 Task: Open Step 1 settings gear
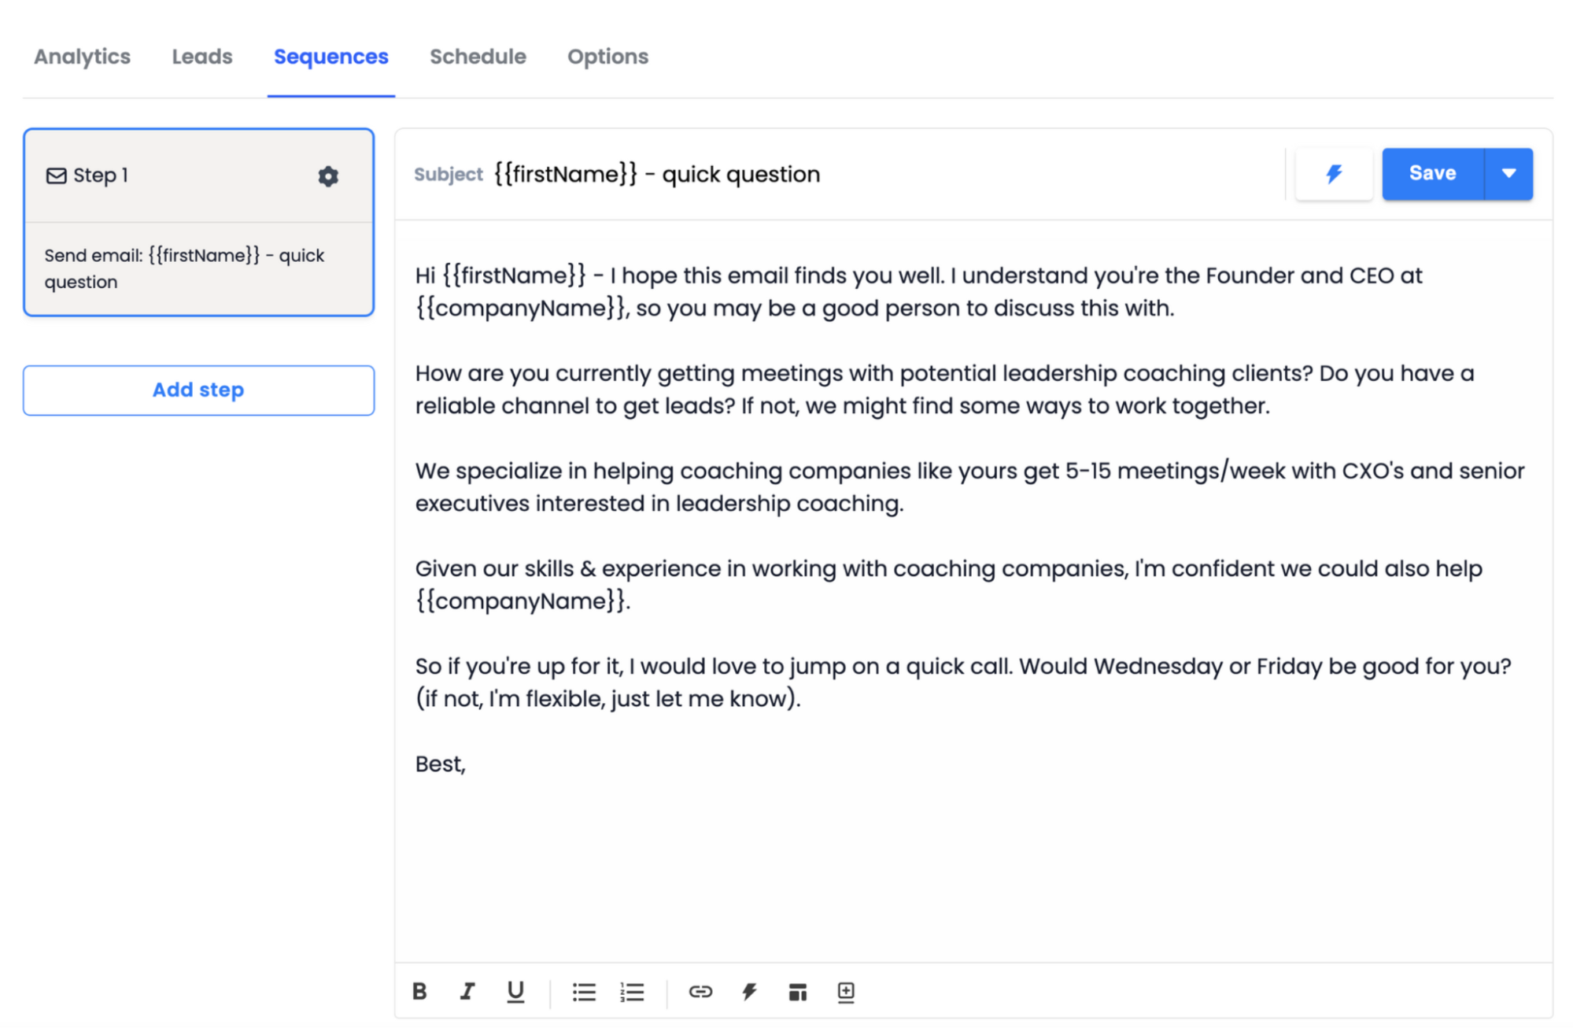tap(328, 176)
